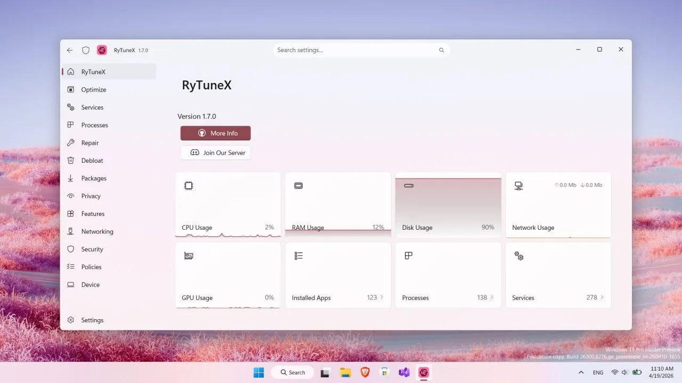Click the RyTuneX logo in the title bar
This screenshot has height=383, width=682.
pyautogui.click(x=102, y=50)
